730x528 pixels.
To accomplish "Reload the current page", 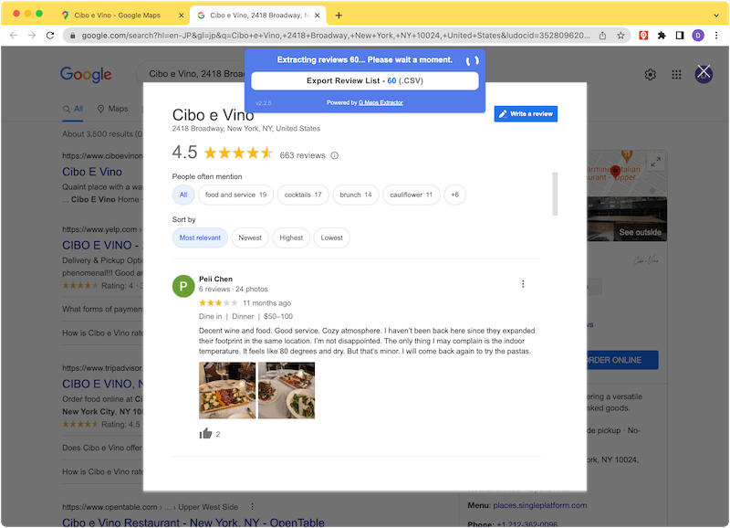I will coord(50,36).
